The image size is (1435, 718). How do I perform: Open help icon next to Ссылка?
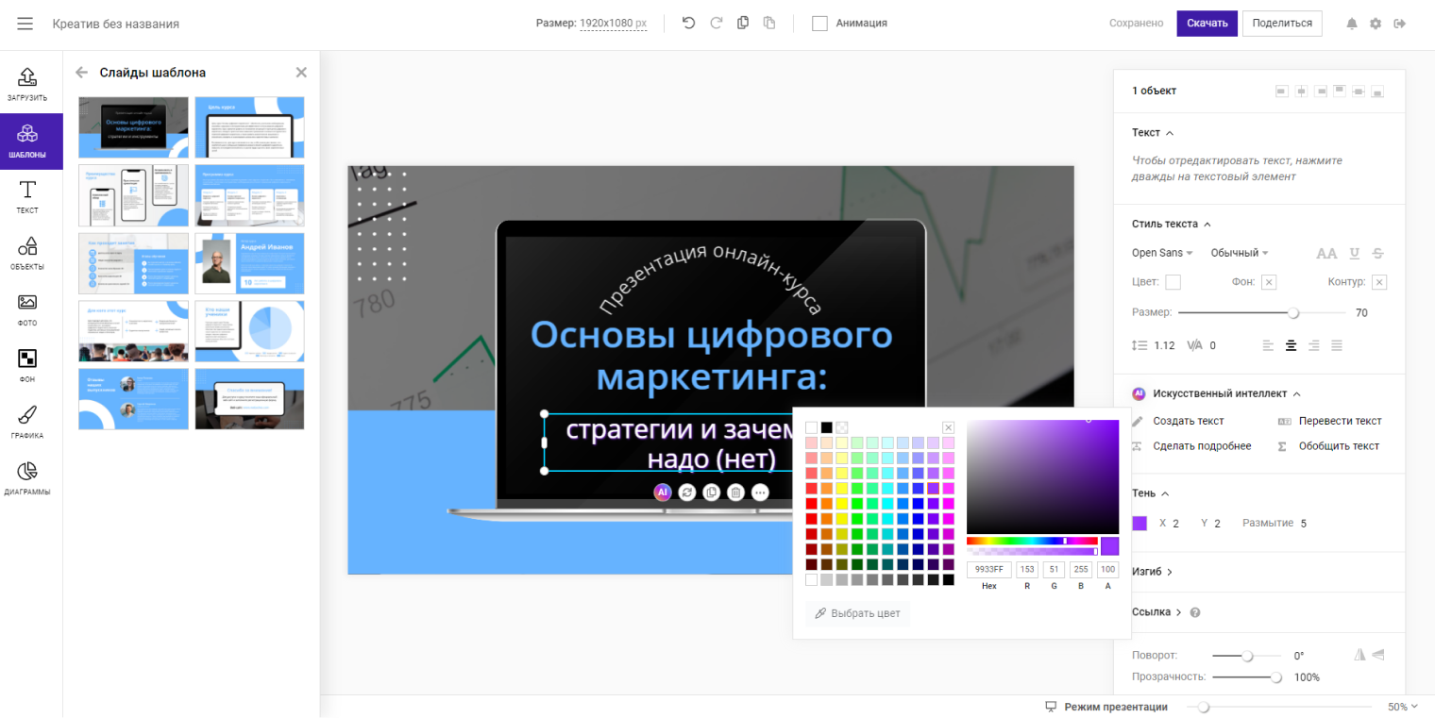(1195, 612)
